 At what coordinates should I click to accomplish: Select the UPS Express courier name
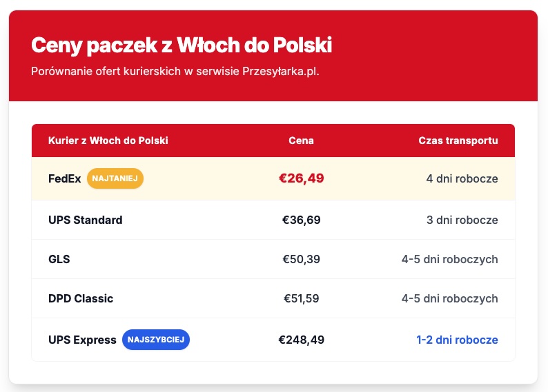click(82, 340)
